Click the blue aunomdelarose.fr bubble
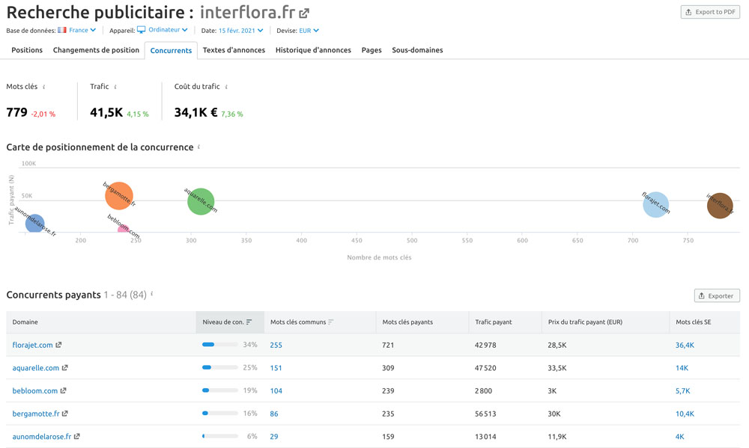This screenshot has width=749, height=448. coord(34,224)
